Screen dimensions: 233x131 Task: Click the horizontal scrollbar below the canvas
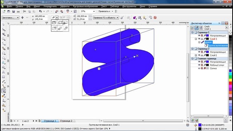click(143, 121)
